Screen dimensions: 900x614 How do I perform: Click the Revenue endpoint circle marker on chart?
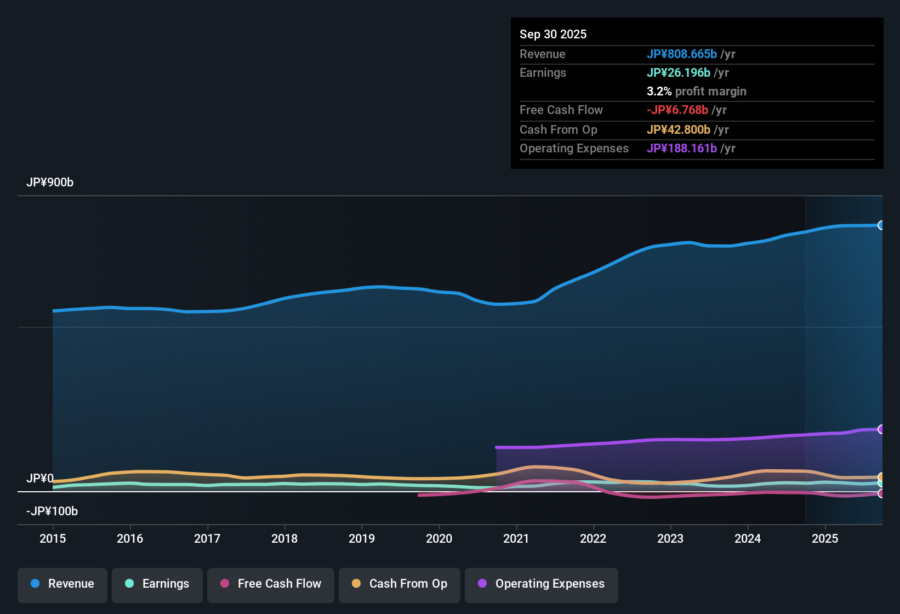click(x=881, y=225)
